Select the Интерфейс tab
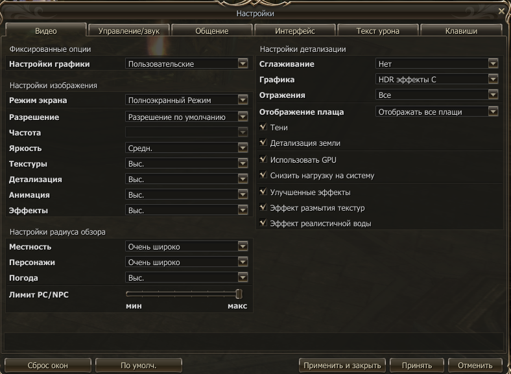The image size is (511, 374). (x=295, y=30)
